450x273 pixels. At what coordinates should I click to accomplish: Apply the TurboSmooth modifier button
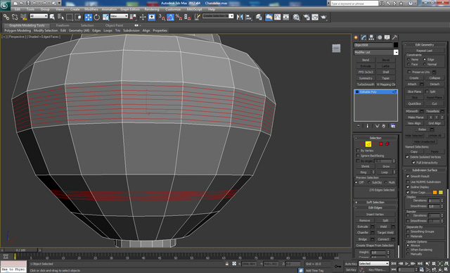366,84
